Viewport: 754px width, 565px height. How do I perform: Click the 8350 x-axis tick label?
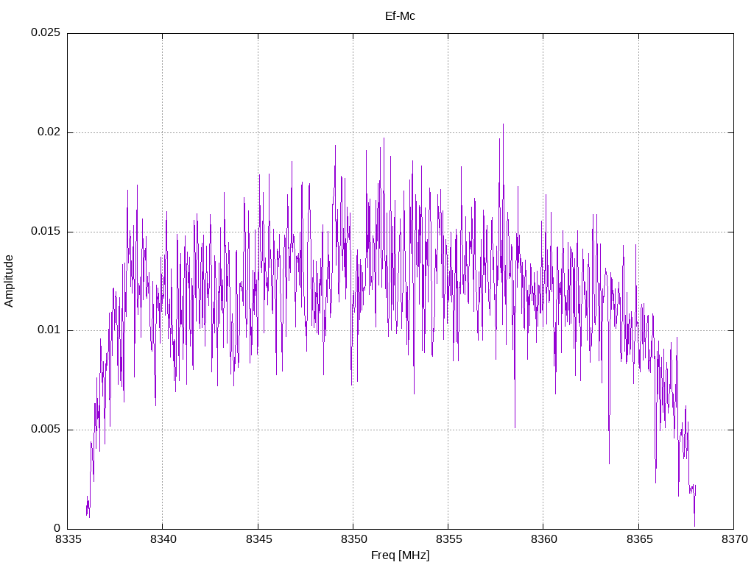(354, 539)
